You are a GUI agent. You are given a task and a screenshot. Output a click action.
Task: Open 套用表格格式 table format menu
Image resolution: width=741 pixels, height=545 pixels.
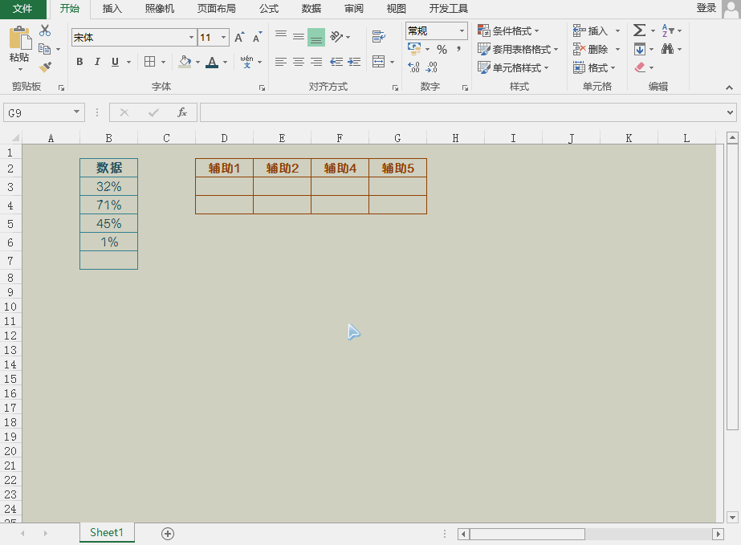518,49
